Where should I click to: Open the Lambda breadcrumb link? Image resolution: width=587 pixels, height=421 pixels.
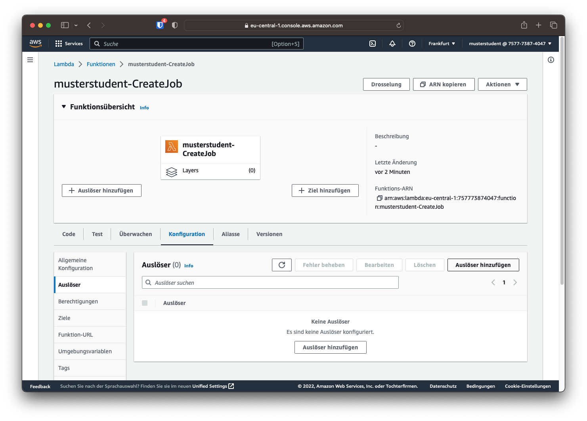tap(64, 64)
